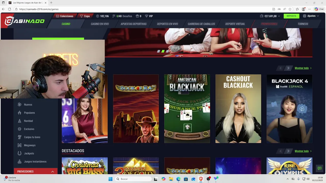Image resolution: width=326 pixels, height=183 pixels.
Task: Expand the Ajustes dropdown arrow
Action: point(317,16)
